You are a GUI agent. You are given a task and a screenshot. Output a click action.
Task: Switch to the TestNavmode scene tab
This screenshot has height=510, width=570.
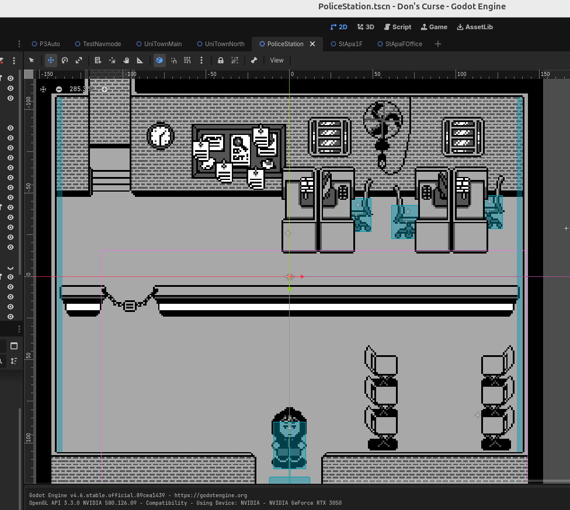point(98,44)
